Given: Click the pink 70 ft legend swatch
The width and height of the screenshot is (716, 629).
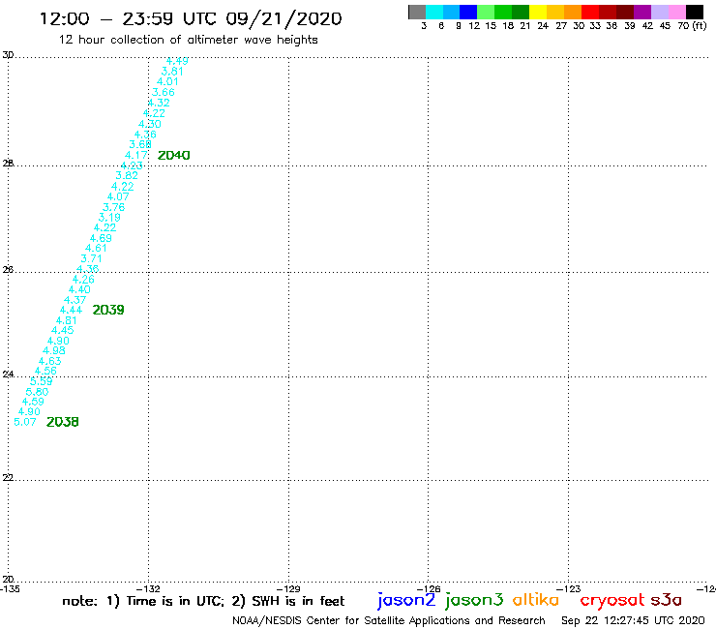Looking at the screenshot, I should tap(676, 12).
